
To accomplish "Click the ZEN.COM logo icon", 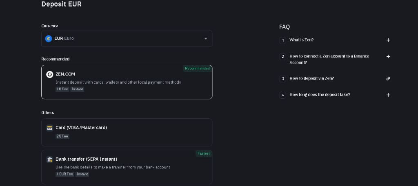I will [x=49, y=74].
